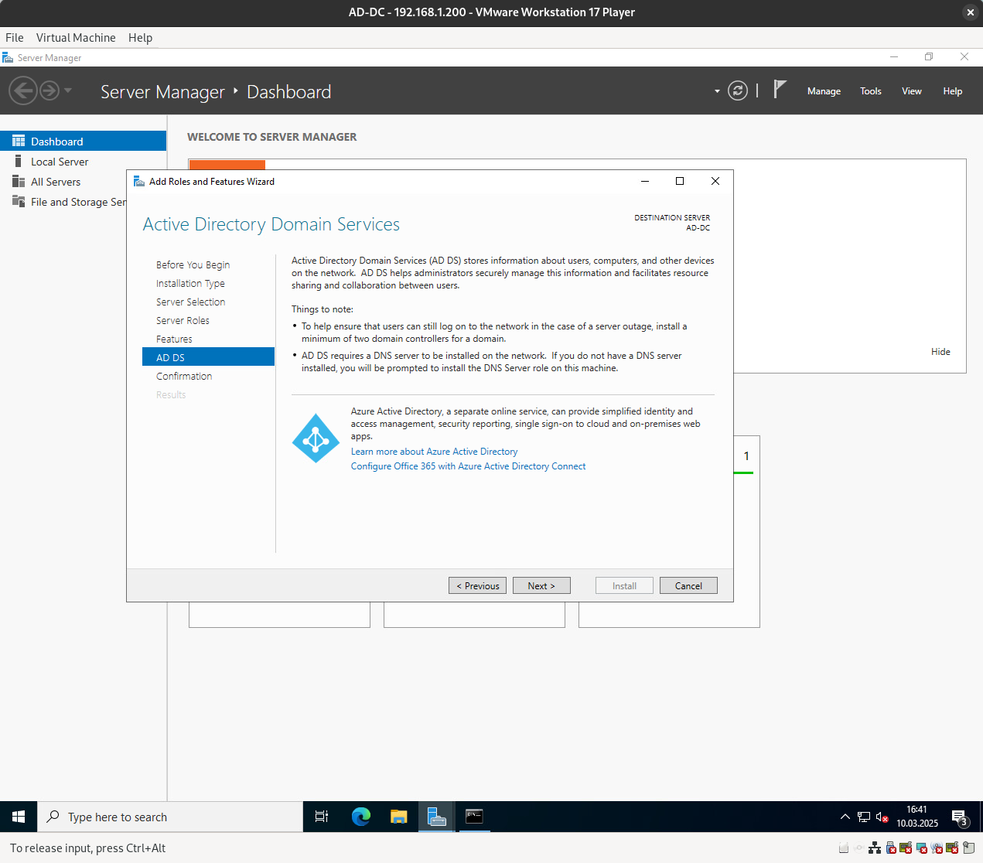Go to Confirmation wizard step

coord(184,377)
